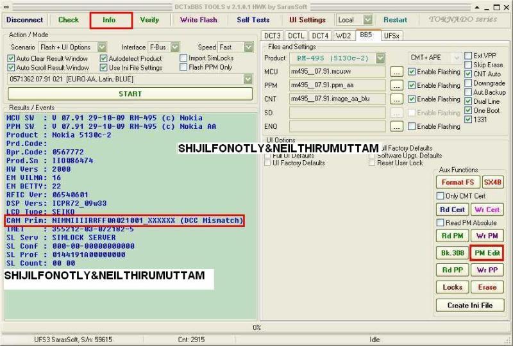Check the Skip Erase option
This screenshot has height=346, width=513.
click(x=468, y=65)
